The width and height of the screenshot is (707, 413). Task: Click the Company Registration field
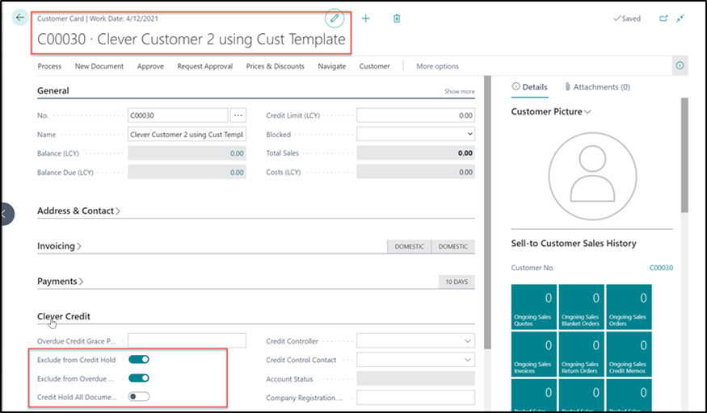[416, 397]
